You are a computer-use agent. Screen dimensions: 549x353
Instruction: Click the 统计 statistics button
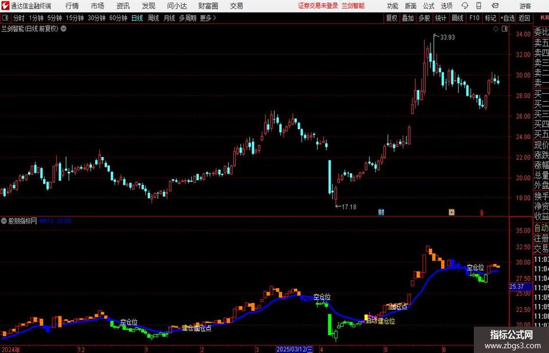(440, 18)
